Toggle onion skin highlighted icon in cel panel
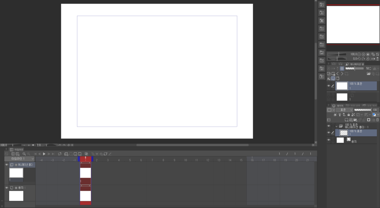Image resolution: width=380 pixels, height=208 pixels. 342,68
